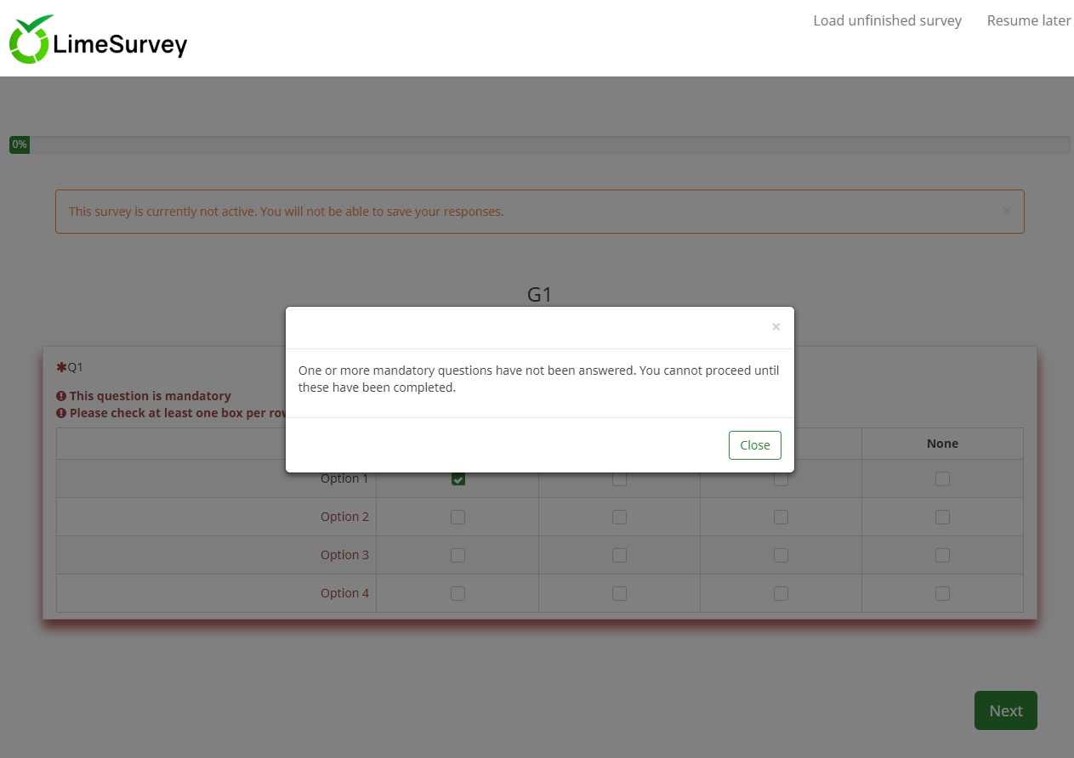Click the Next button
Image resolution: width=1074 pixels, height=758 pixels.
[1005, 710]
